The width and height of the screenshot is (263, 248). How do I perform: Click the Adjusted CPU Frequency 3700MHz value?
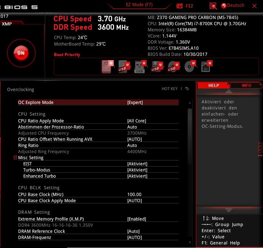[x=137, y=133]
